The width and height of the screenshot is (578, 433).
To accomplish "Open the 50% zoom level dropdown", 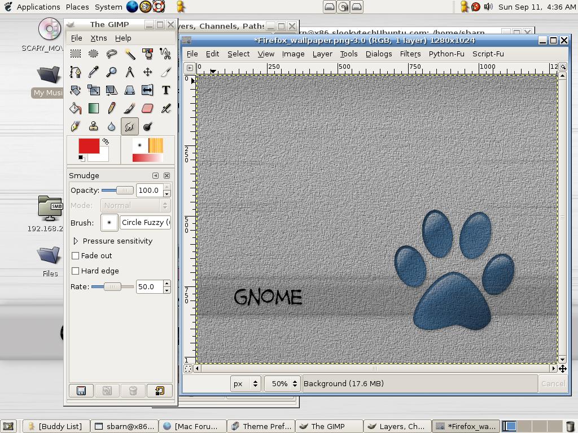I will 282,383.
